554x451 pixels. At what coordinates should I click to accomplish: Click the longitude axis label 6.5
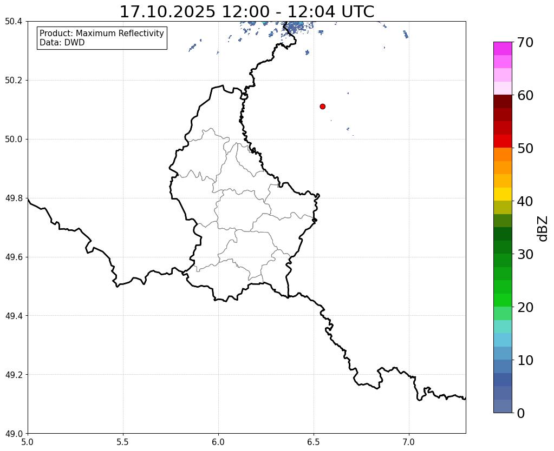coord(314,442)
